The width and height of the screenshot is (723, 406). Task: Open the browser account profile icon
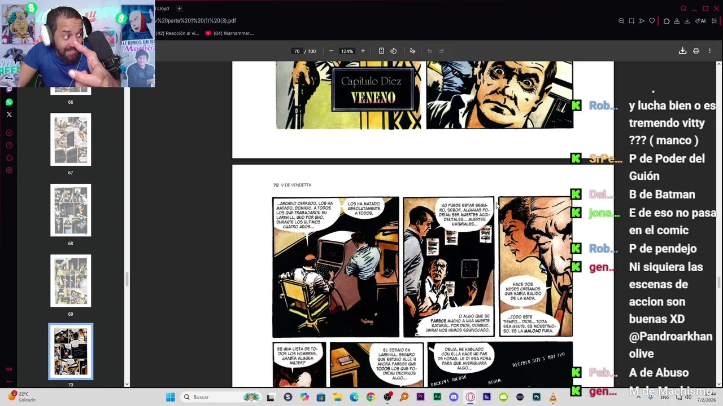677,21
